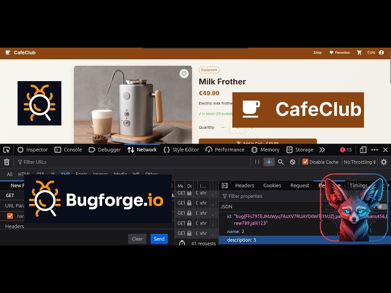Switch to the Console tab
391x293 pixels.
pos(68,150)
